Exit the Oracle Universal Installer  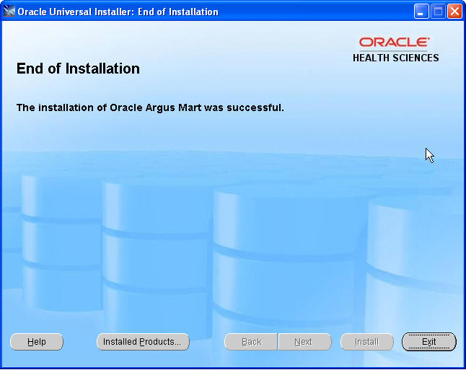(429, 342)
